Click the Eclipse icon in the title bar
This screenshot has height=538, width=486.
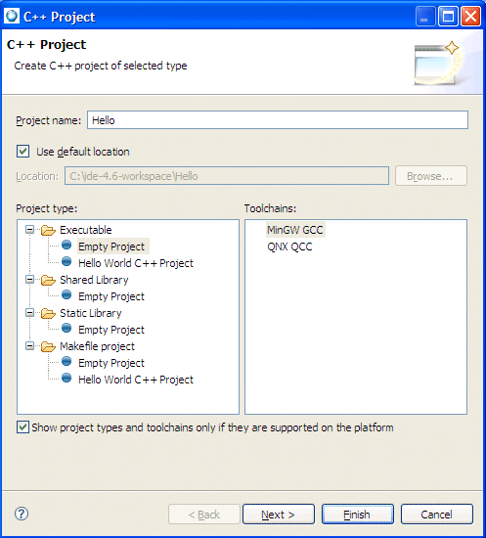click(12, 16)
